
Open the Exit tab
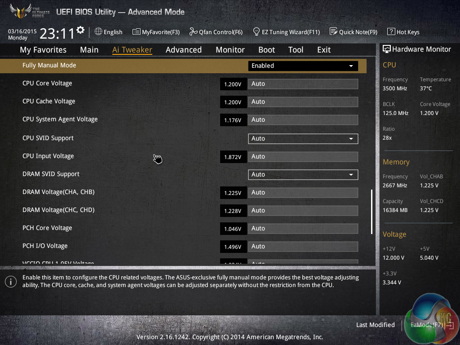[324, 50]
